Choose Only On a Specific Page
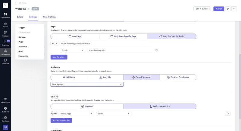 click(x=124, y=36)
